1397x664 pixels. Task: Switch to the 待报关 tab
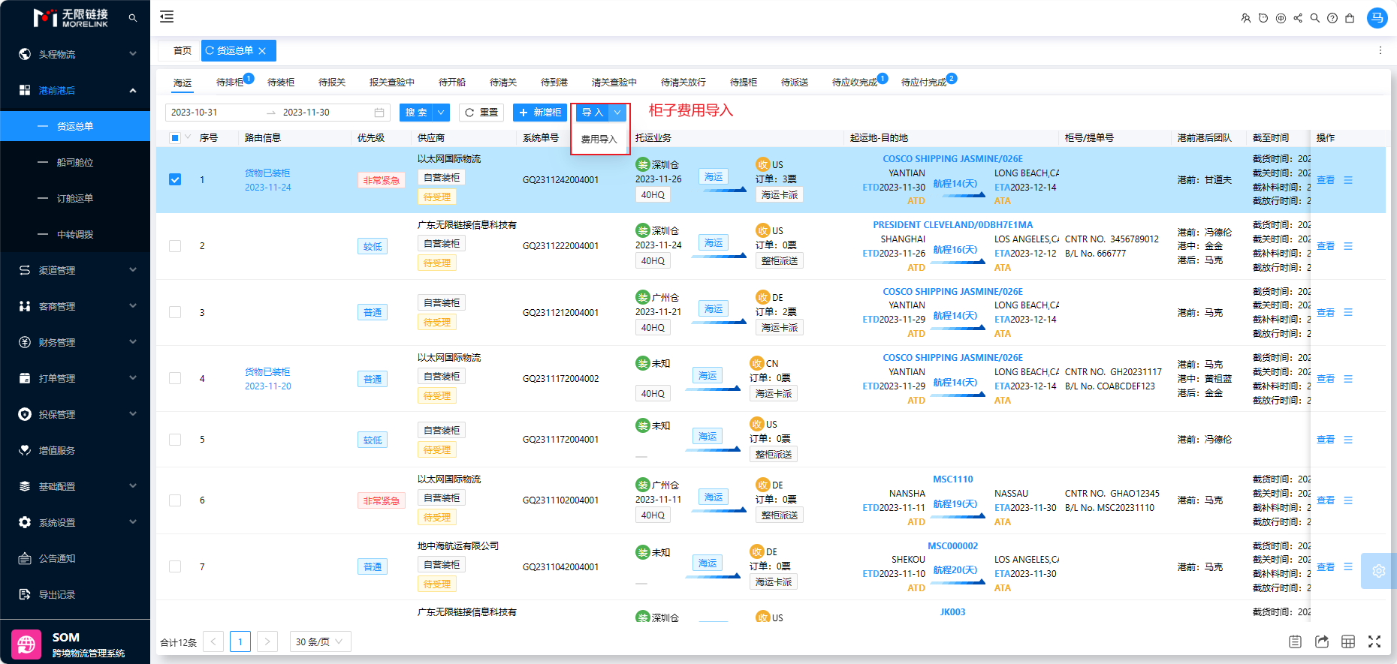click(x=332, y=83)
